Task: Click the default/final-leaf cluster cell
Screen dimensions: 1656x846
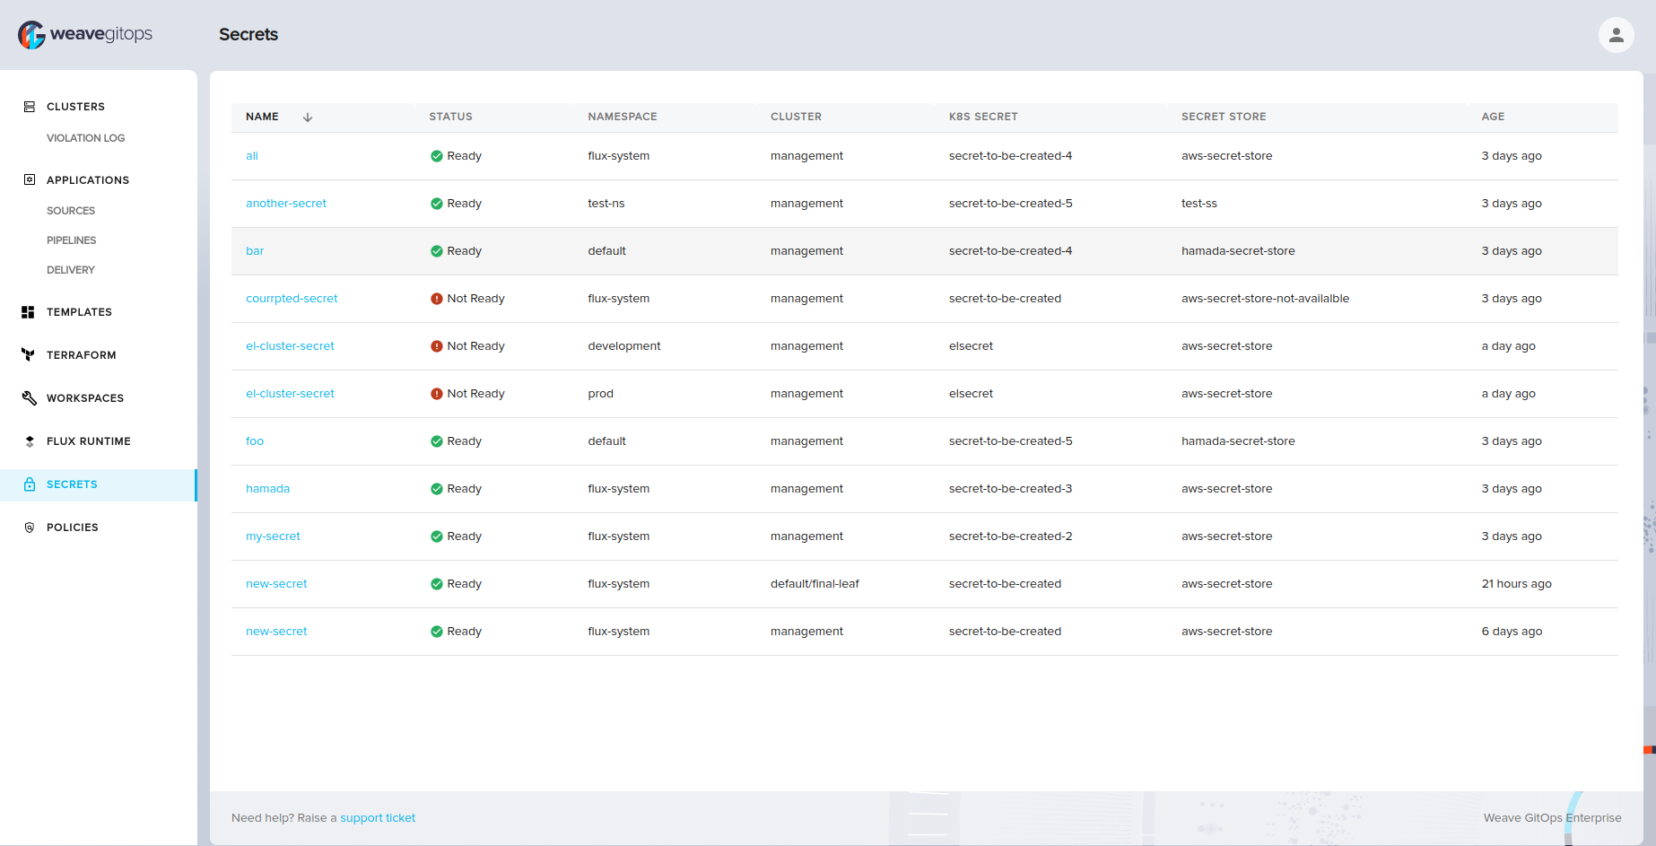Action: 815,584
